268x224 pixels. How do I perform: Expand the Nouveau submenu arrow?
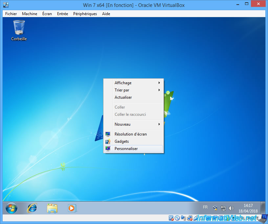159,124
